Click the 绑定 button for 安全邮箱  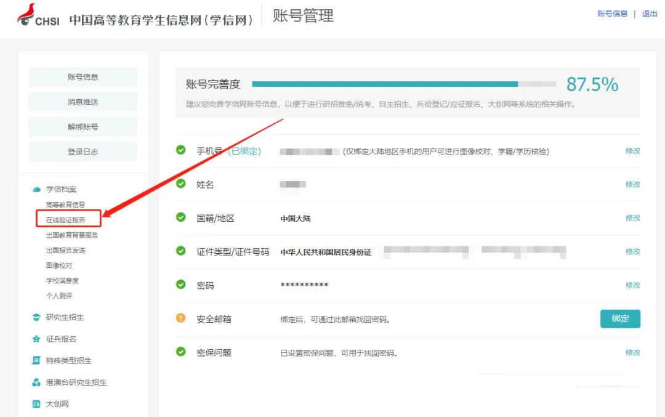[x=620, y=318]
